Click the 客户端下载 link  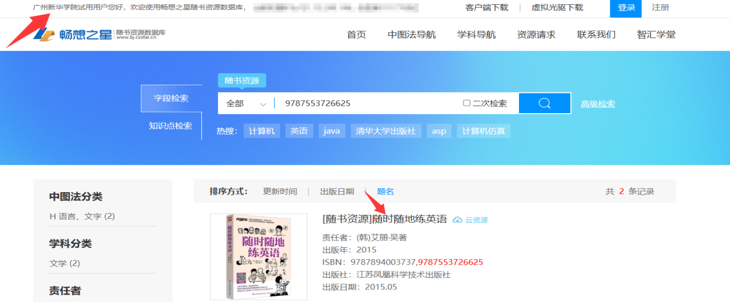pyautogui.click(x=486, y=7)
